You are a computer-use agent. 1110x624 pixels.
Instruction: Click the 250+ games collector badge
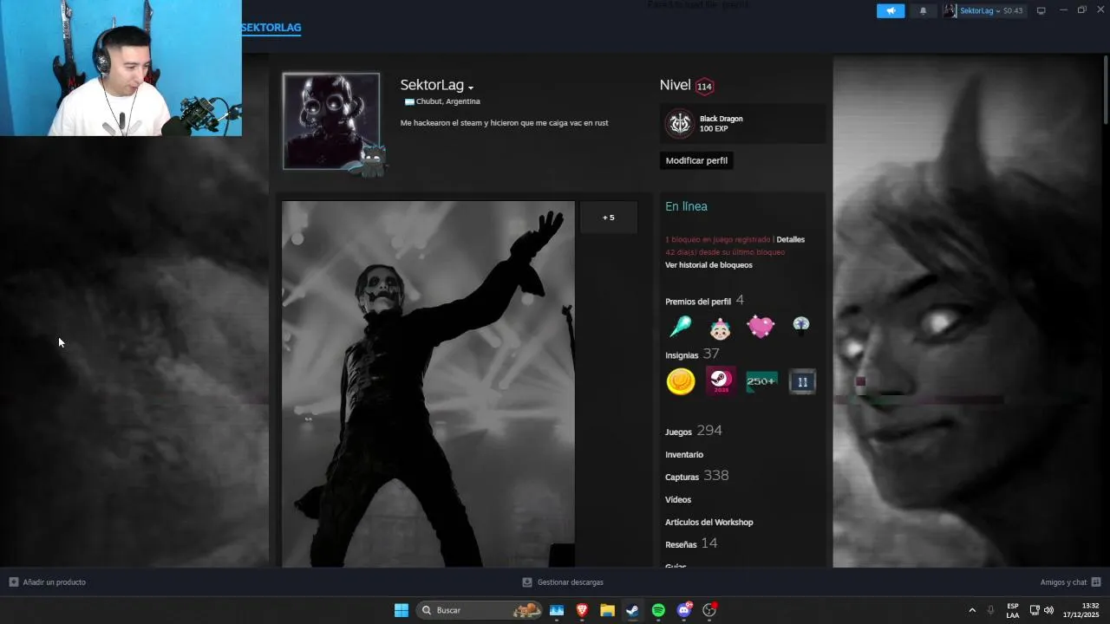[x=761, y=381]
